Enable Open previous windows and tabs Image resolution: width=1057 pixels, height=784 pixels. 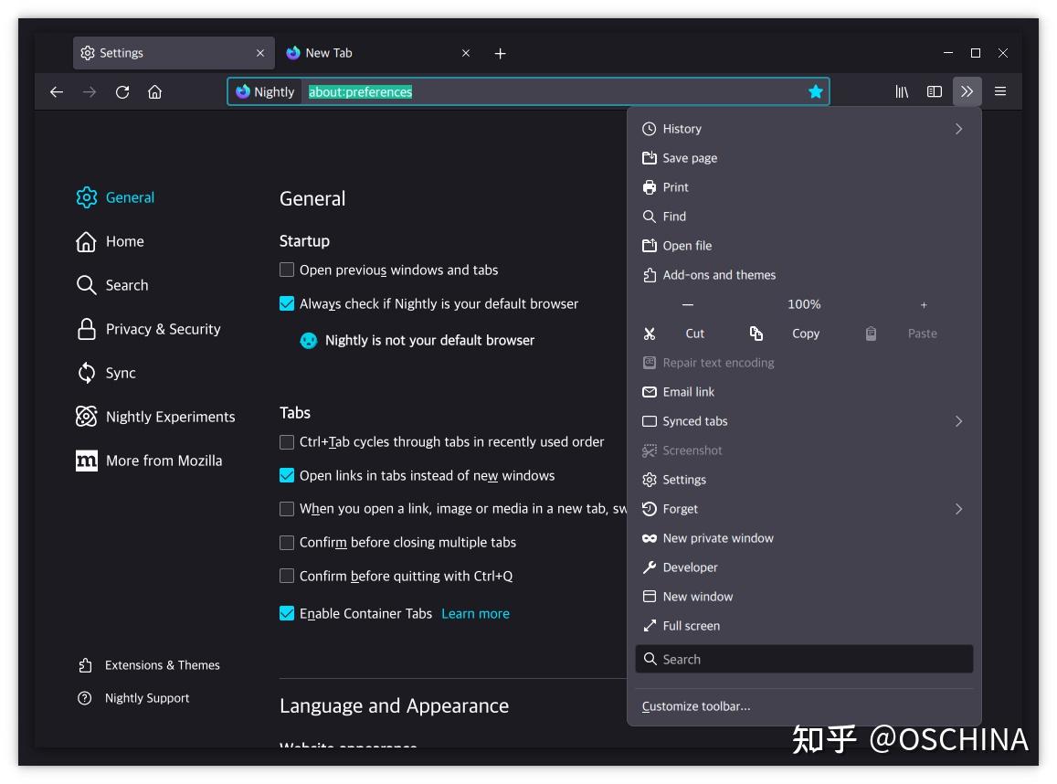(287, 270)
